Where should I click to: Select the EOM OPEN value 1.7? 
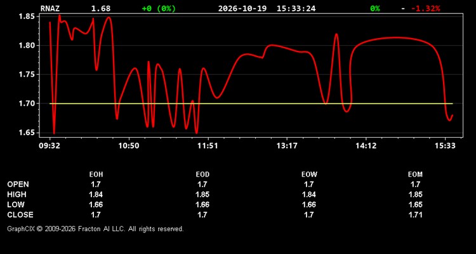415,184
